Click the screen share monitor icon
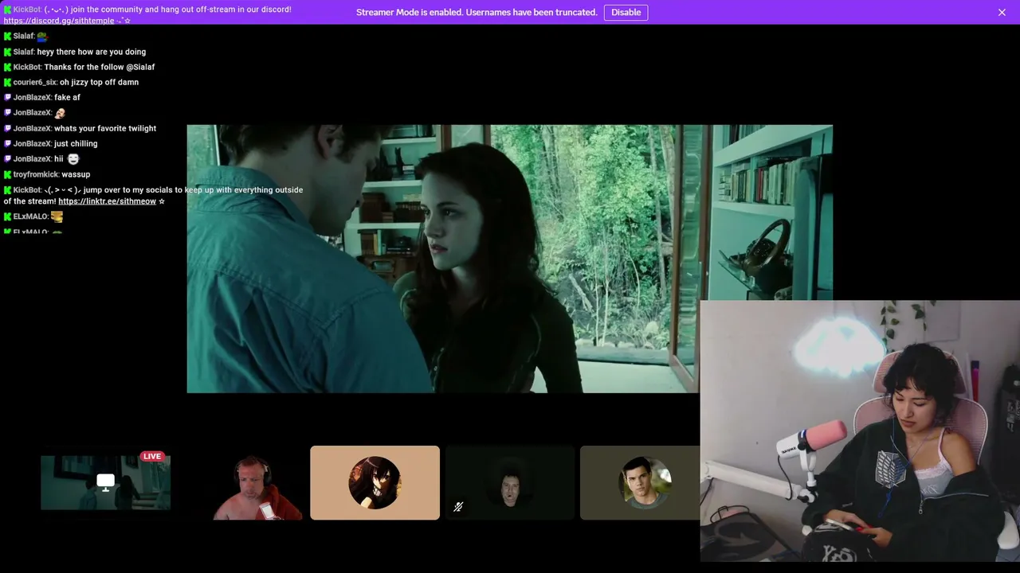1020x573 pixels. point(105,481)
